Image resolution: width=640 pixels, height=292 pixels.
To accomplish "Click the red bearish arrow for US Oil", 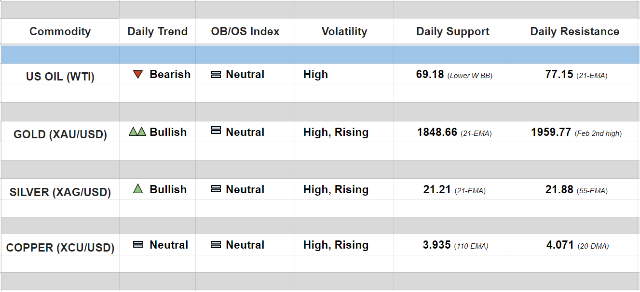I will click(x=138, y=75).
